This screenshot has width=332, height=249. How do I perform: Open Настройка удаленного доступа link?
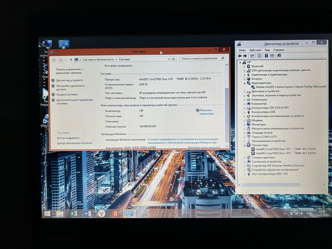point(70,88)
